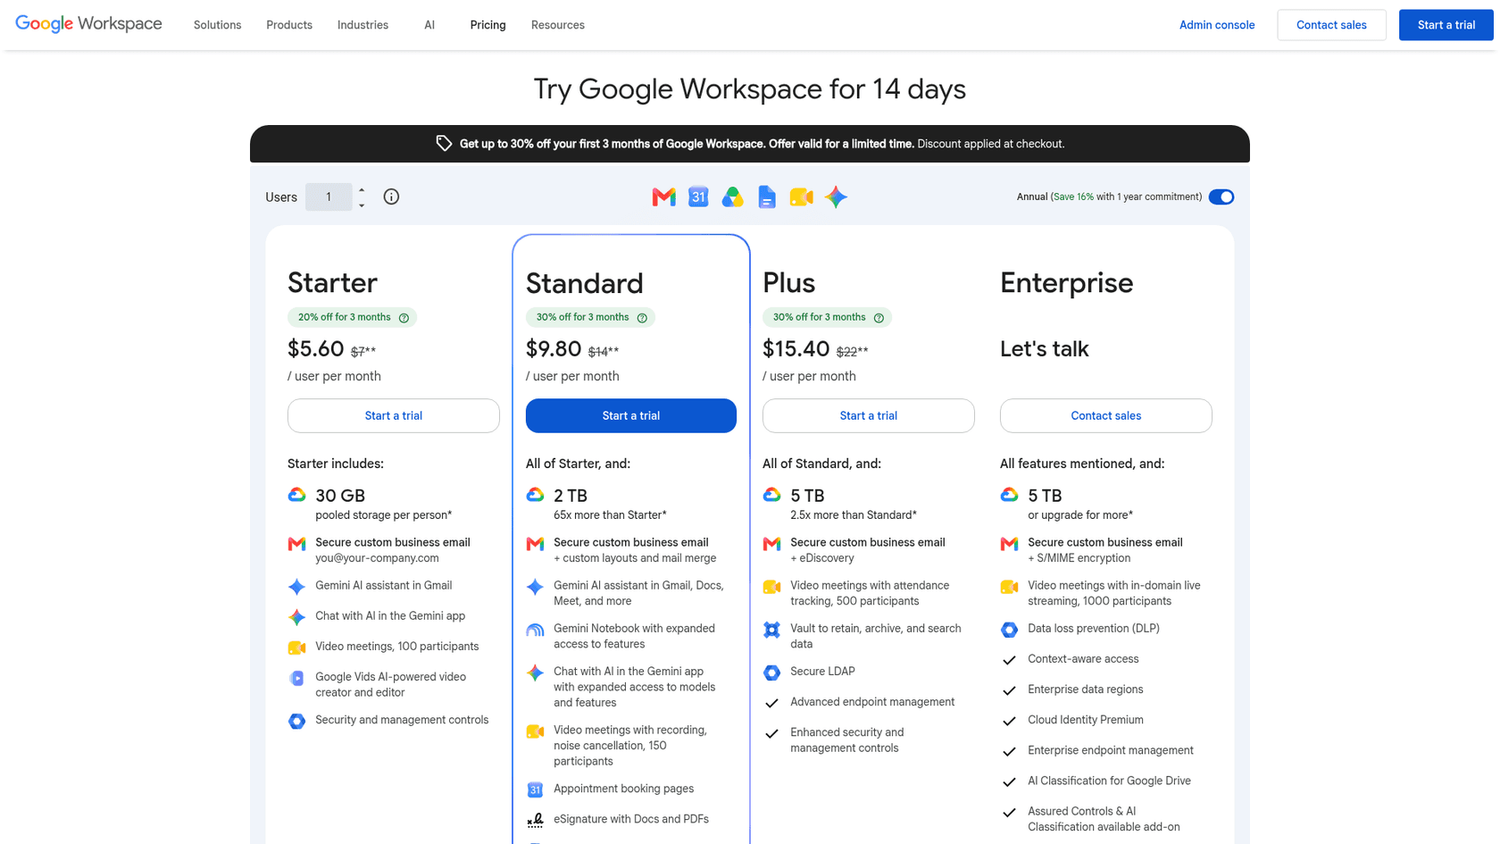Click the Users number input field
Viewport: 1500px width, 844px height.
click(x=329, y=196)
